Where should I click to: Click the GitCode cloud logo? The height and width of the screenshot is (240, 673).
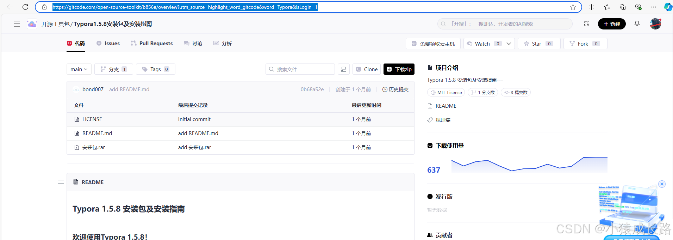pyautogui.click(x=32, y=24)
